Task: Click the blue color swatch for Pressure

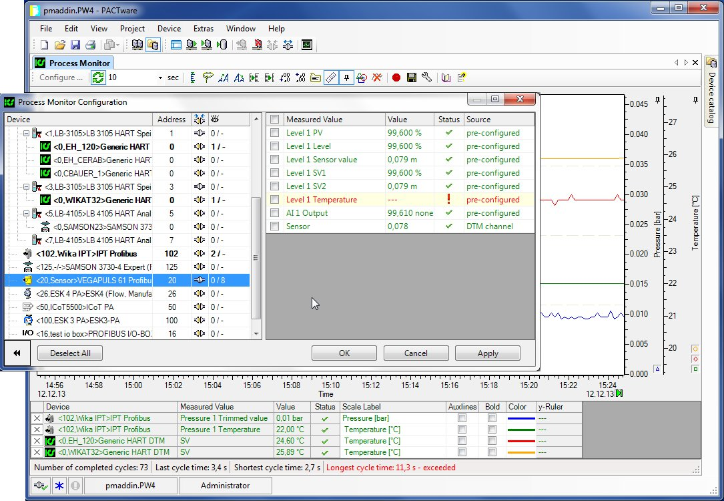Action: point(520,418)
